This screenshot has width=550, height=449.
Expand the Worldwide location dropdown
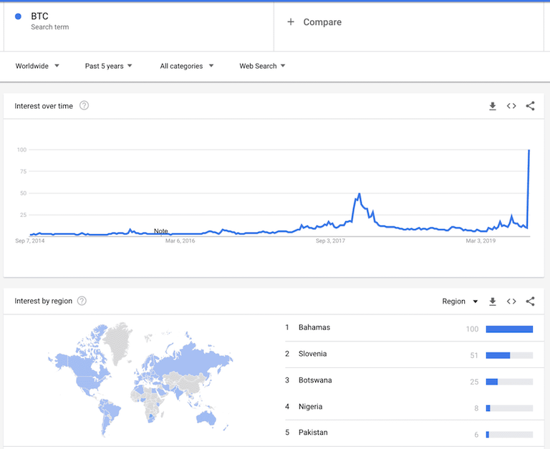click(37, 66)
